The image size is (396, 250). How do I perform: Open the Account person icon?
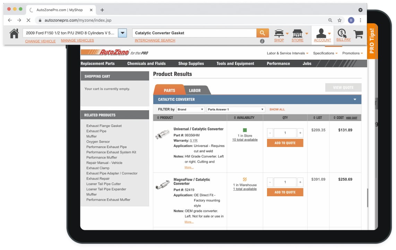click(x=321, y=33)
